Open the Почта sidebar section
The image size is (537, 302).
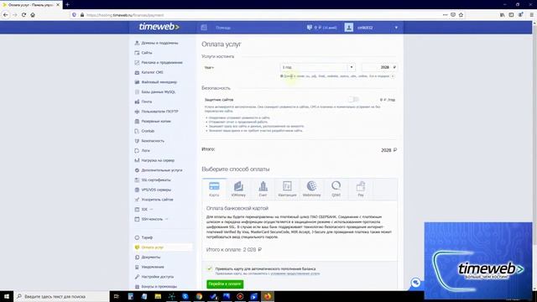pos(143,102)
